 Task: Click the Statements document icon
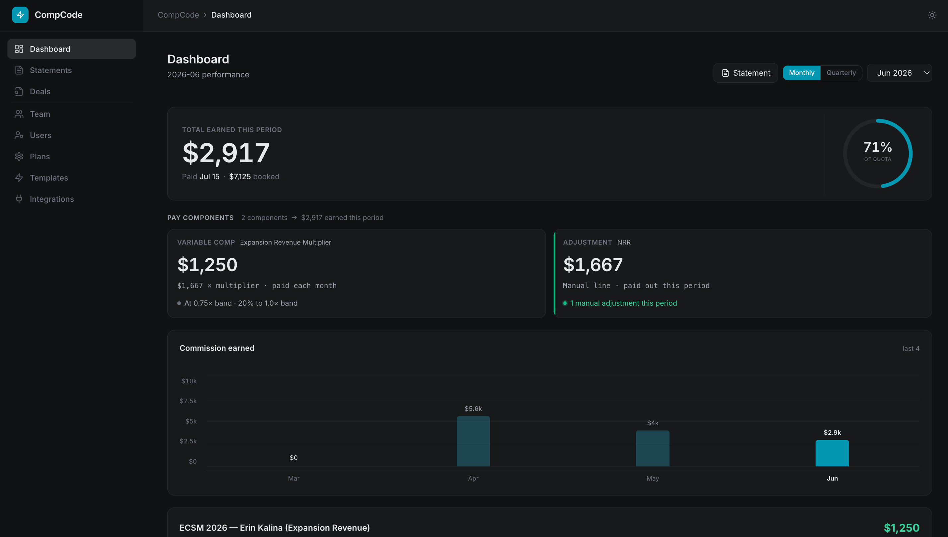pyautogui.click(x=19, y=70)
